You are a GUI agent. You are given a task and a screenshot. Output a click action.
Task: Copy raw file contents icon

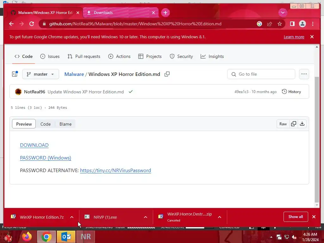pyautogui.click(x=294, y=124)
